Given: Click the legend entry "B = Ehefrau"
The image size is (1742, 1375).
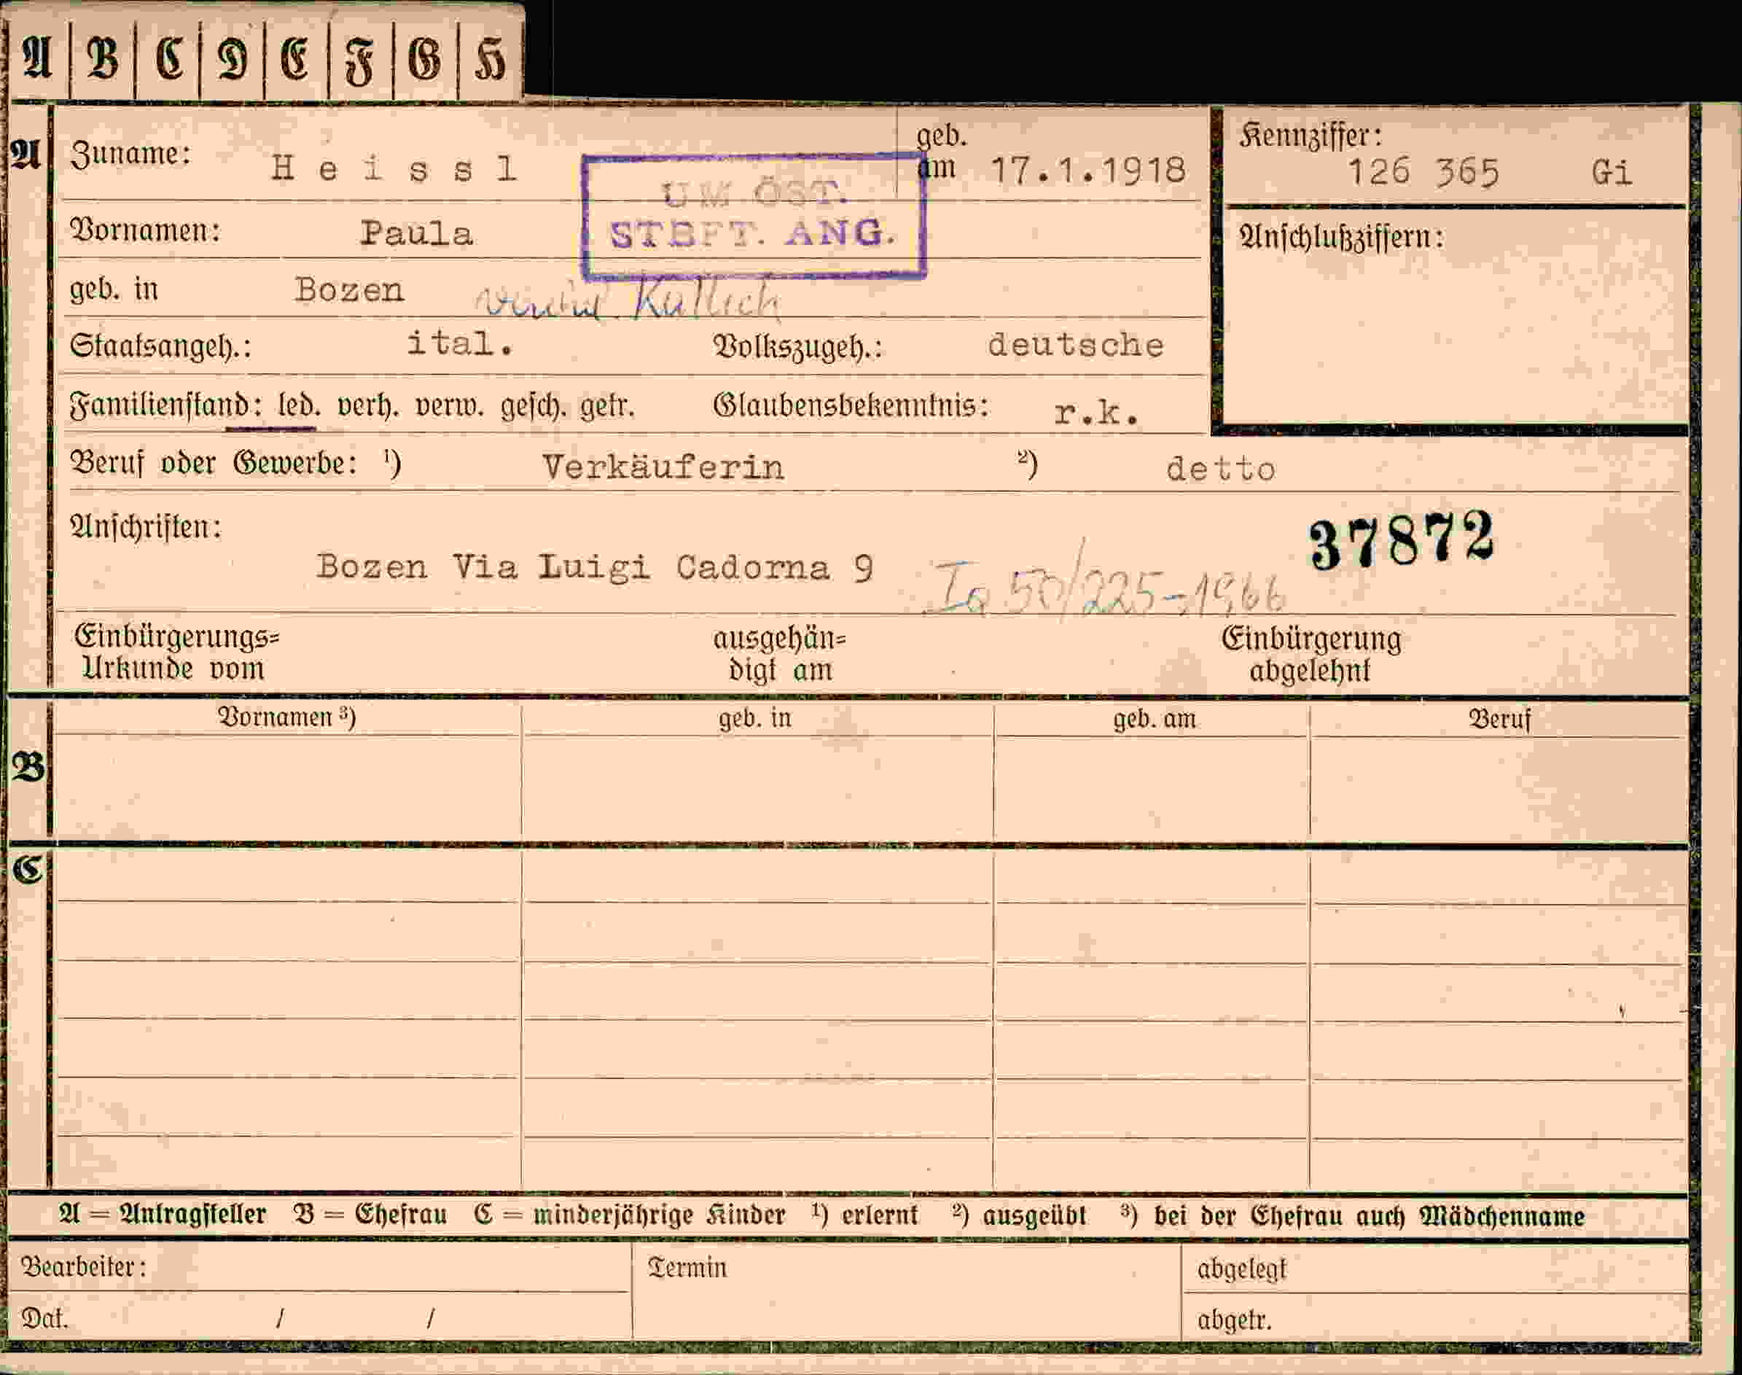Looking at the screenshot, I should 370,1215.
